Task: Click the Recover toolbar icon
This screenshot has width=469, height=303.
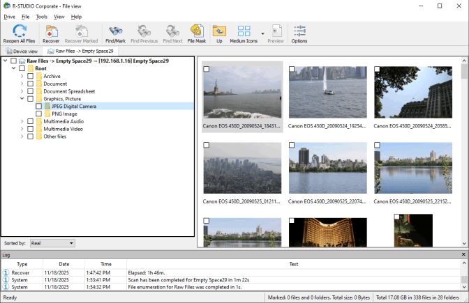Action: pos(51,31)
